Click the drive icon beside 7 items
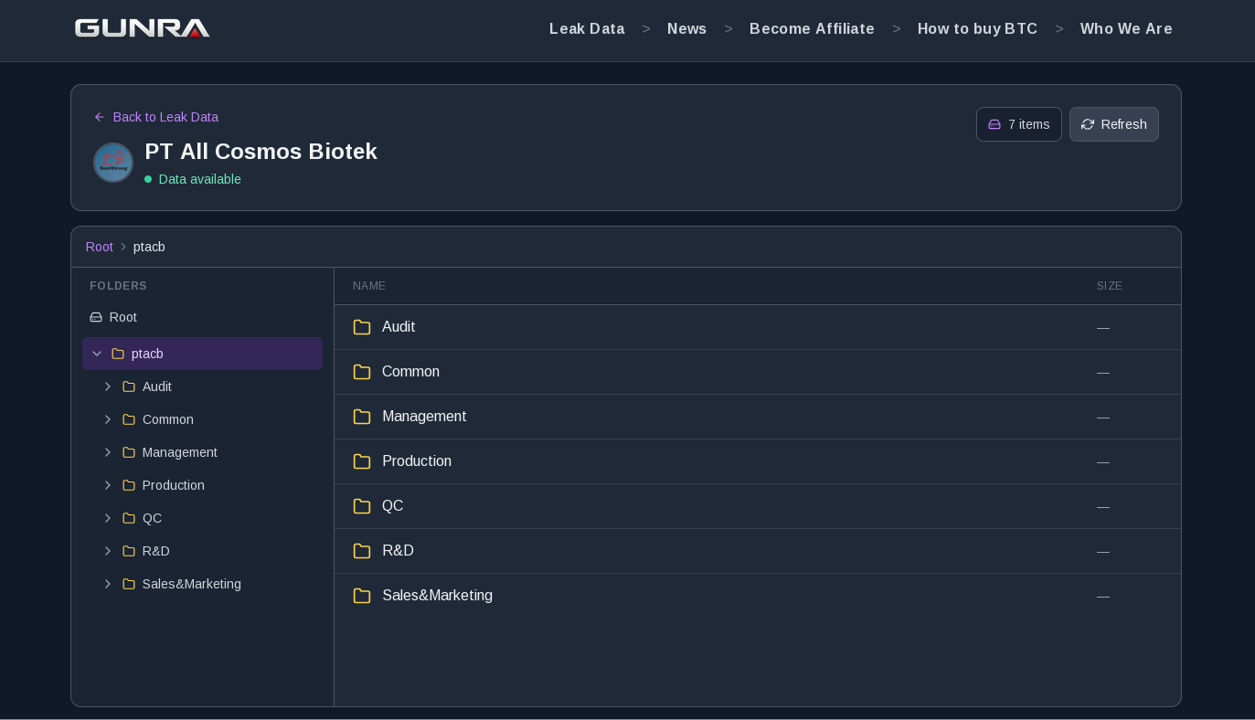This screenshot has width=1255, height=720. [994, 124]
